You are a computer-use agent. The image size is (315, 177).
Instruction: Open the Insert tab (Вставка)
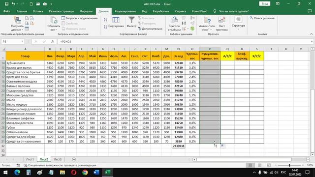pos(38,11)
